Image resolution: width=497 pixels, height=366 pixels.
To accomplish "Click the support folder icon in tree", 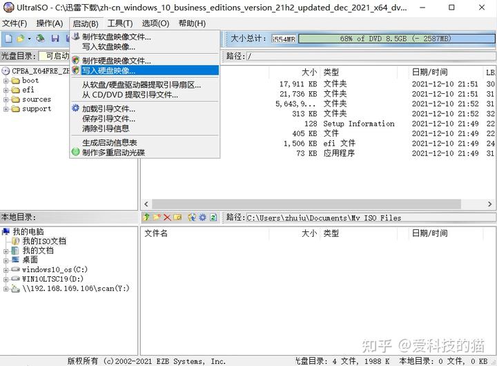I will [15, 109].
